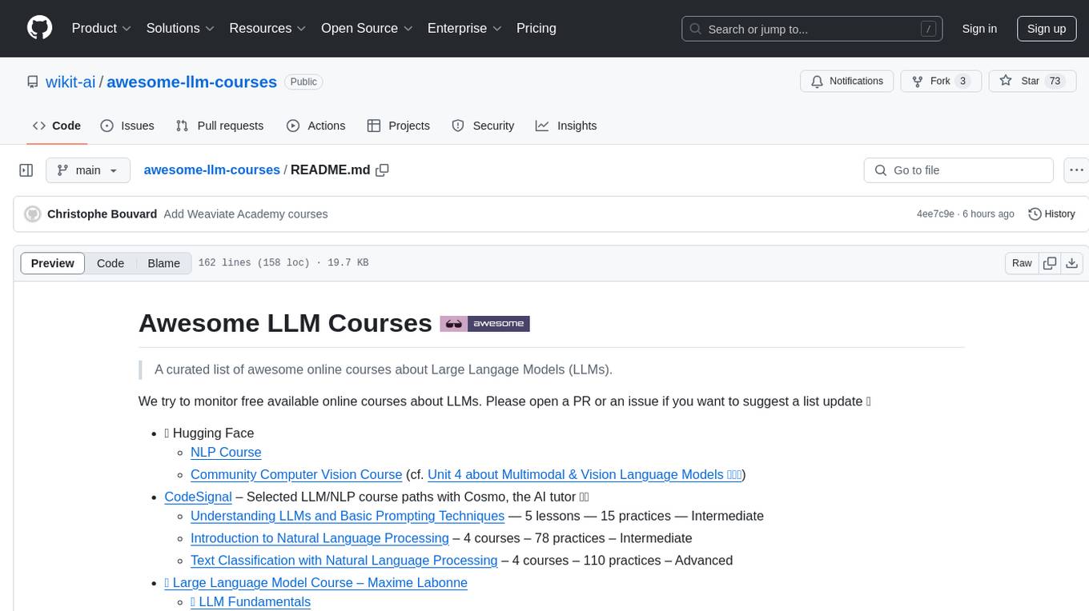
Task: Fork this repository
Action: pos(940,82)
